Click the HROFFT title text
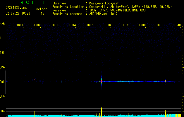Viewport: 184px width, 117px height. click(30, 2)
